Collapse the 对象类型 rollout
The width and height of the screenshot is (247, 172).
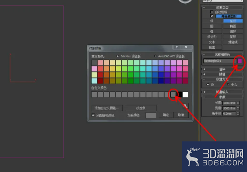(x=222, y=7)
